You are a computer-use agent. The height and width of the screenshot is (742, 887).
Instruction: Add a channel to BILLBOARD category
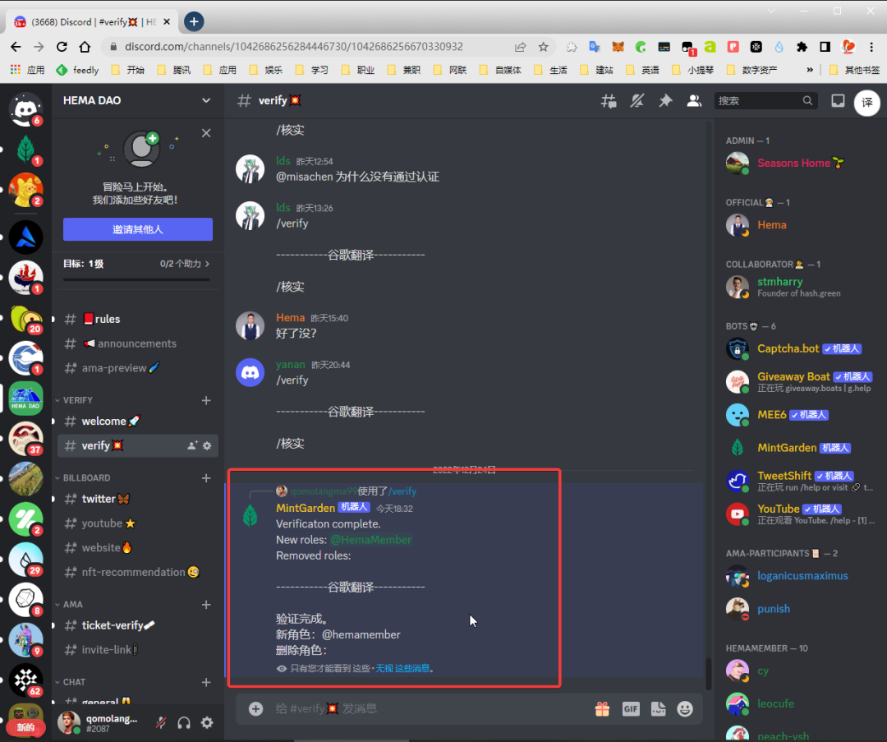pyautogui.click(x=206, y=477)
